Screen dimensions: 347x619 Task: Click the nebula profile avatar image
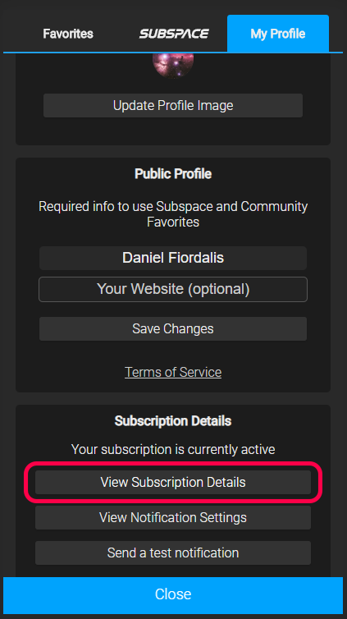coord(173,65)
